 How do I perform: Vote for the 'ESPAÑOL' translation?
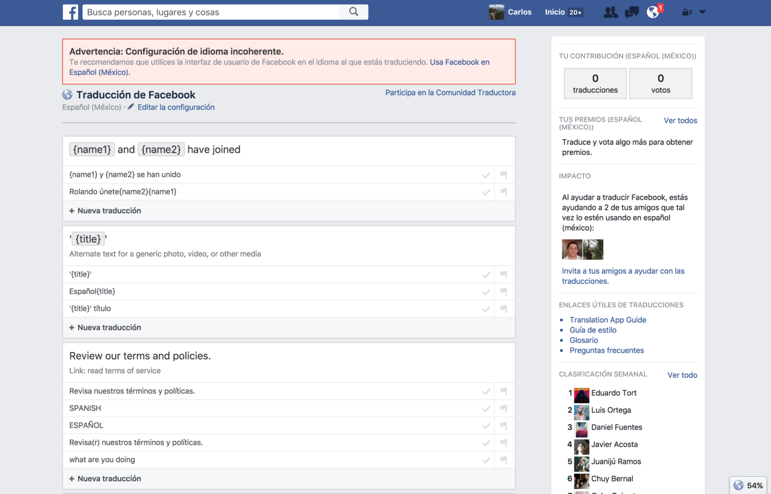click(486, 425)
